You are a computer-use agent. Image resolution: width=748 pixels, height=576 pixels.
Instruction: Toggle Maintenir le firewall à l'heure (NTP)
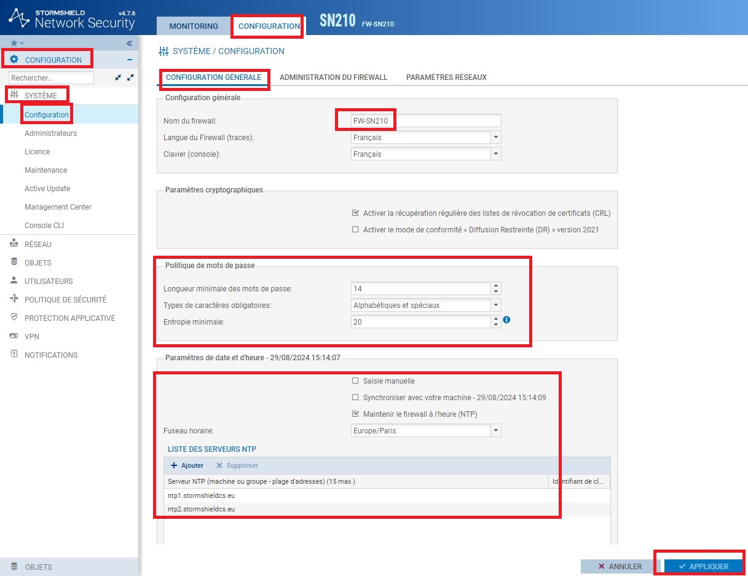point(355,414)
